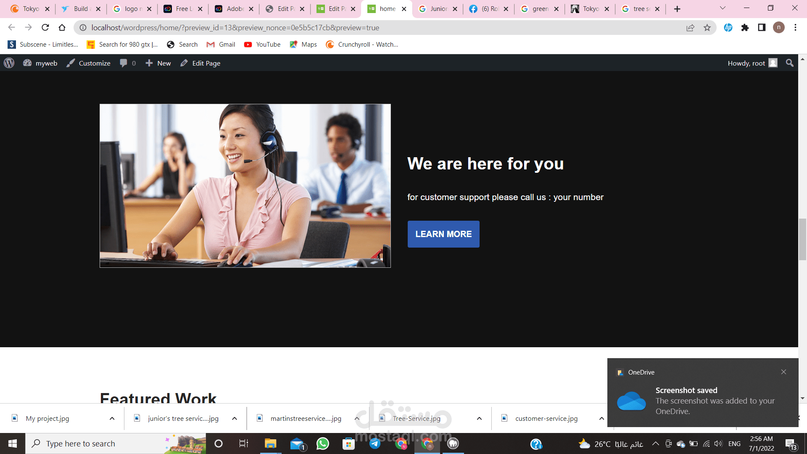
Task: Show hidden system tray icons
Action: coord(655,443)
